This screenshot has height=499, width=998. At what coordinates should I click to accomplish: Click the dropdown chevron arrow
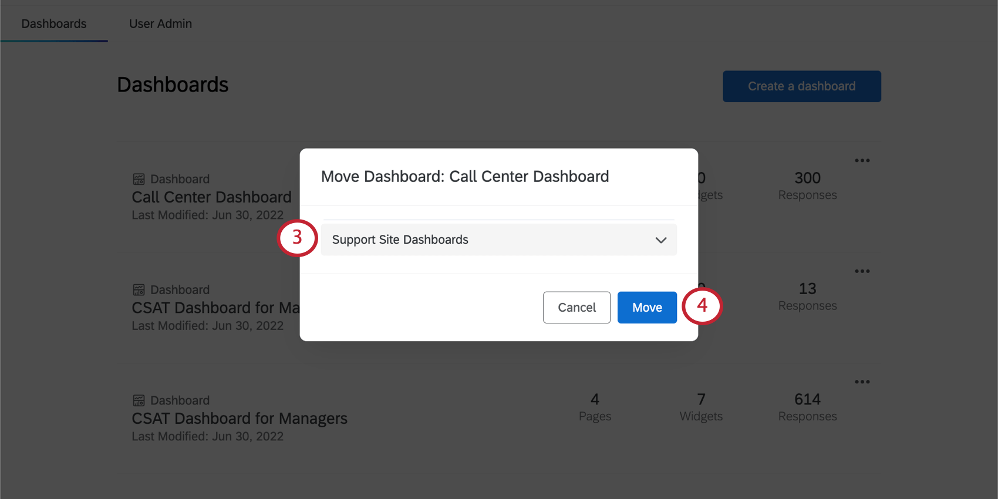661,240
